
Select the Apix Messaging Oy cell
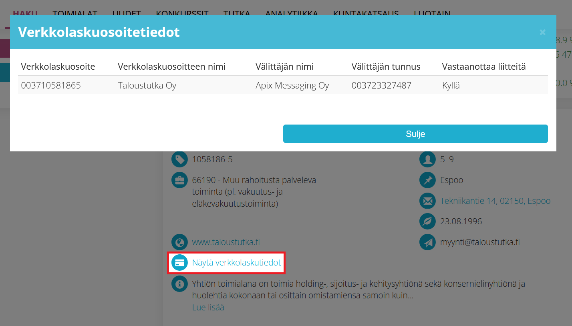point(292,85)
